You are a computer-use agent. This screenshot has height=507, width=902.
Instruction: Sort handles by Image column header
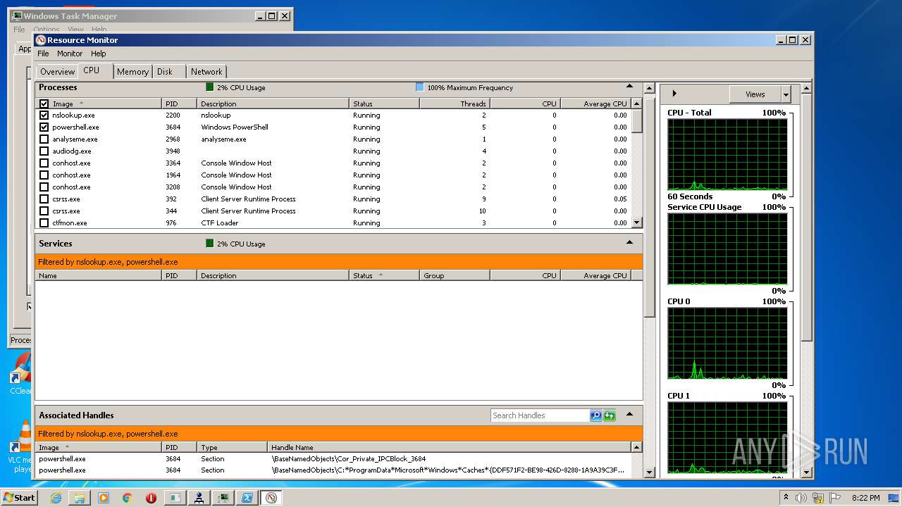99,447
